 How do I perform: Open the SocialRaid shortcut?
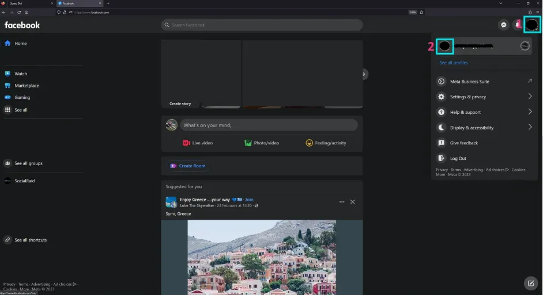coord(24,181)
